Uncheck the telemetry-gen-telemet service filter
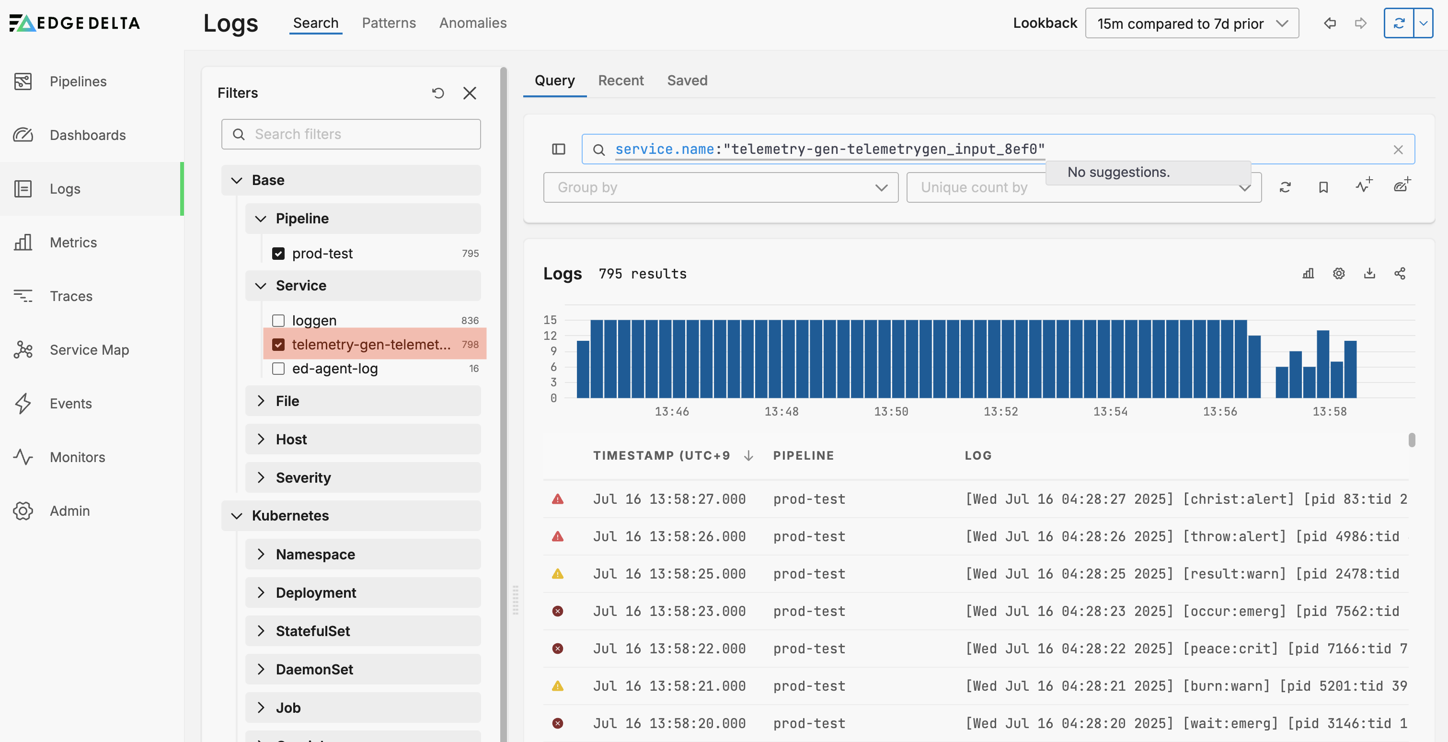This screenshot has width=1448, height=742. (x=278, y=345)
